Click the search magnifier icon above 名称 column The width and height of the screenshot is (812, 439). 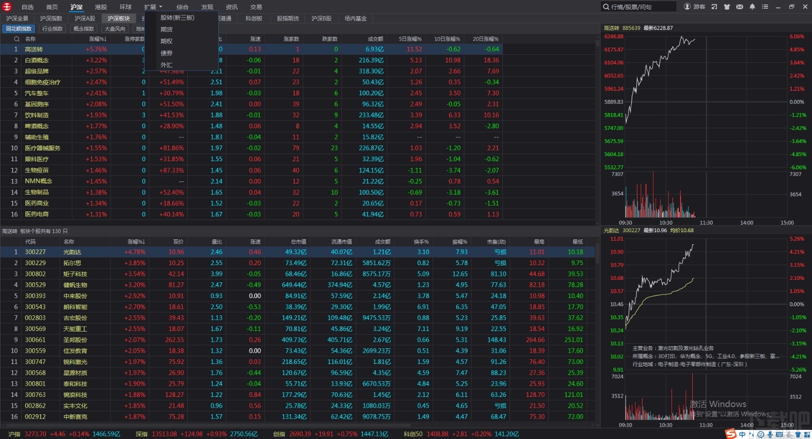pyautogui.click(x=17, y=39)
